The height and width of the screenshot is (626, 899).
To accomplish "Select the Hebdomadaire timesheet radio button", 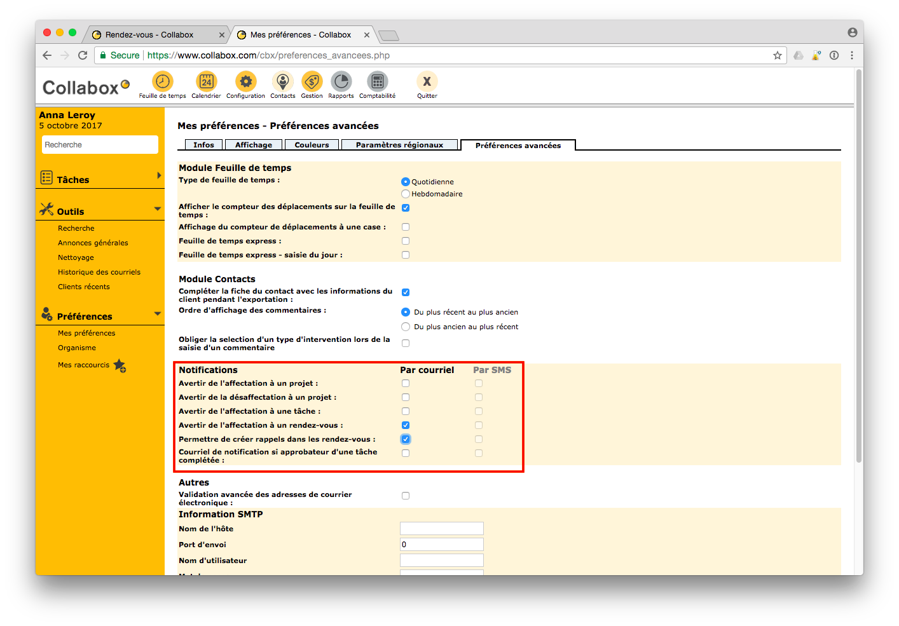I will pos(406,194).
